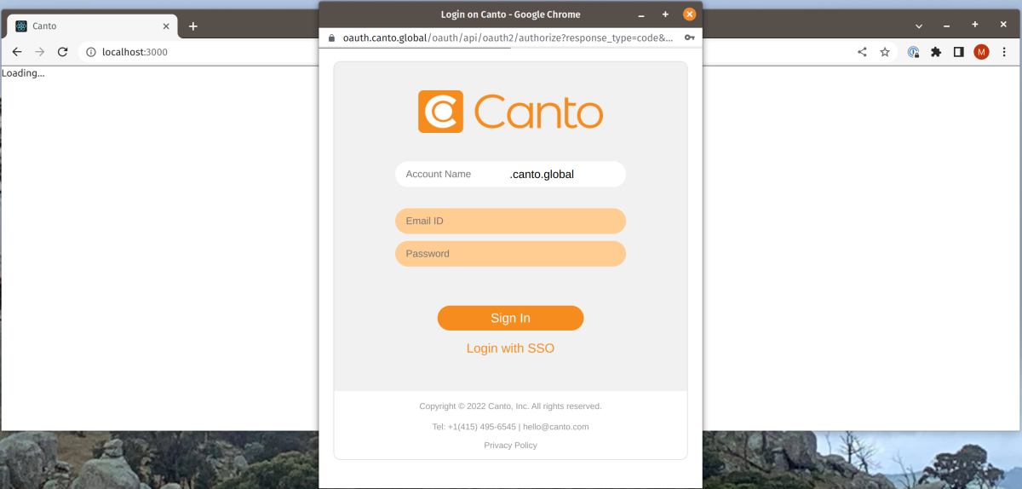Focus the Account Name field

510,174
